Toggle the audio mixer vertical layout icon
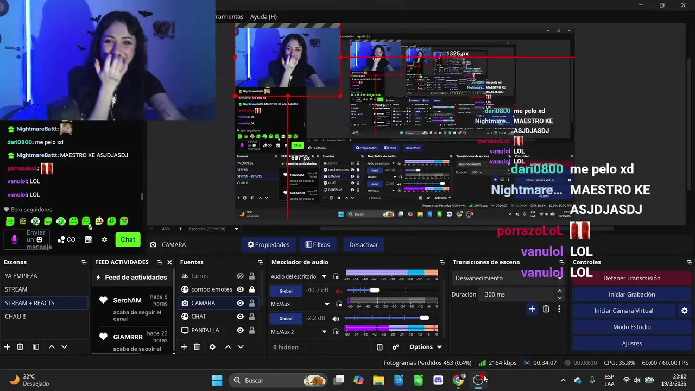Viewport: 695px width, 391px height. tap(380, 347)
